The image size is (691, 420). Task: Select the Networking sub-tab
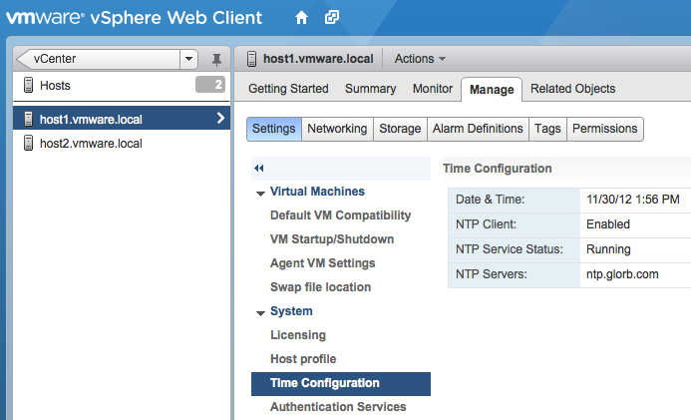click(337, 129)
